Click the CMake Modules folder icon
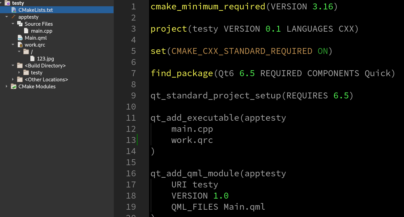404x217 pixels. point(14,87)
